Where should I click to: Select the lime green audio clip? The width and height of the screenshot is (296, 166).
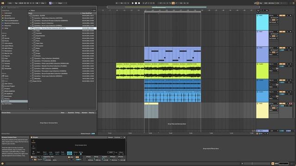tap(158, 71)
